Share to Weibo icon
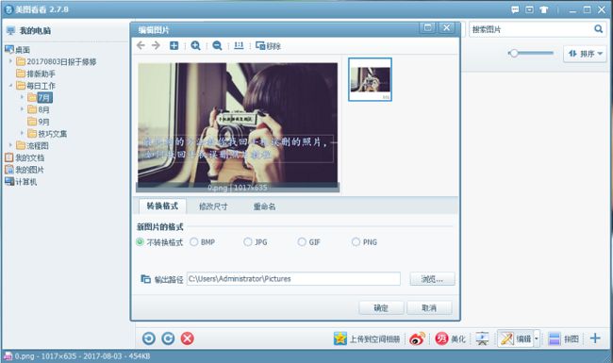613x363 pixels. (417, 338)
